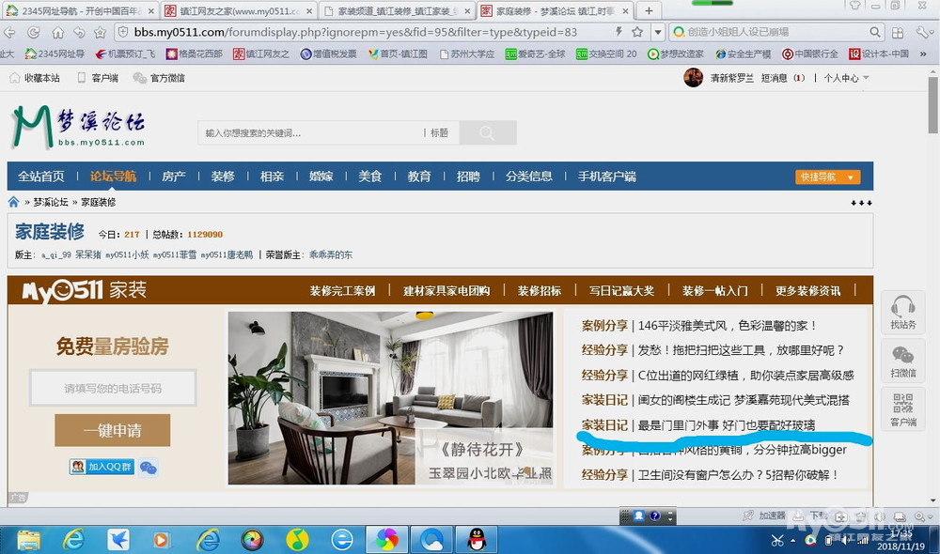Click browser home button
This screenshot has height=554, width=940.
(x=56, y=32)
